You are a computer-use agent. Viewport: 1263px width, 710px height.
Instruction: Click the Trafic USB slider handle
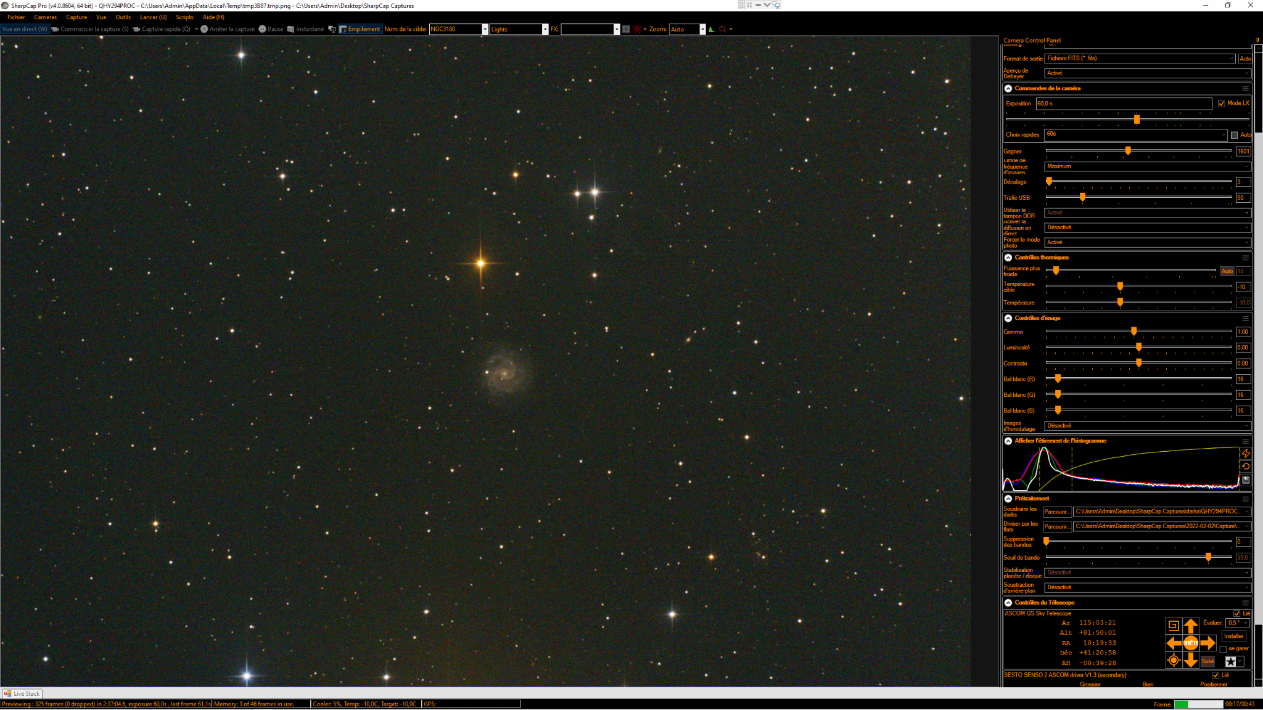click(1082, 197)
